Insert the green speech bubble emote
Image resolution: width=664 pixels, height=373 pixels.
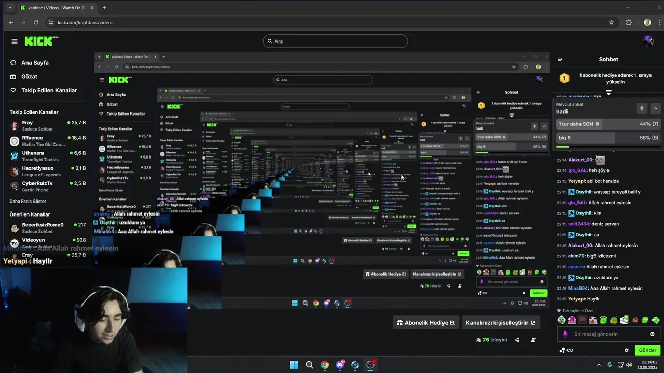point(645,320)
